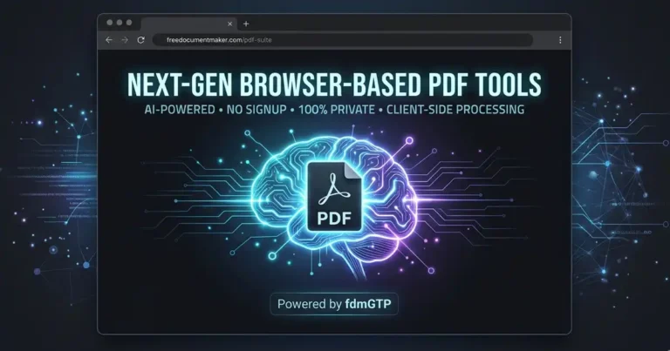Viewport: 670px width, 351px height.
Task: Click the freedocumentmaker.com address bar
Action: 343,40
